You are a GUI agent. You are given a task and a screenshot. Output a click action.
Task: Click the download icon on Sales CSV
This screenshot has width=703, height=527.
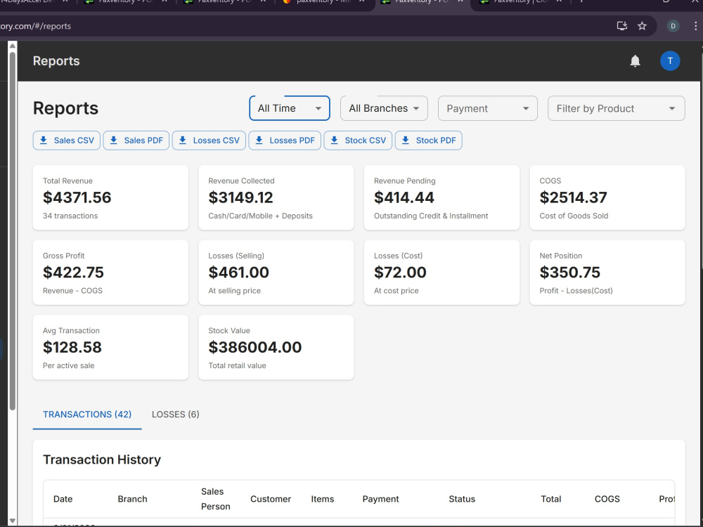point(44,141)
